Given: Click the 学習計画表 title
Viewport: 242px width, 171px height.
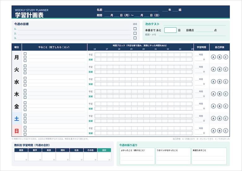Looking at the screenshot, I should click(x=29, y=15).
